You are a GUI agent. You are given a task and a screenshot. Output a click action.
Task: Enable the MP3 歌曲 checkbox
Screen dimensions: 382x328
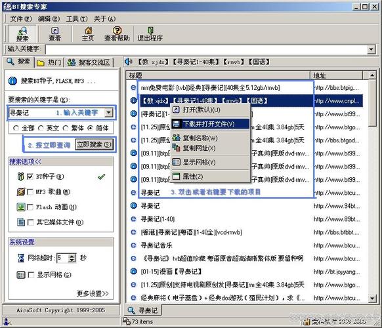(x=30, y=192)
